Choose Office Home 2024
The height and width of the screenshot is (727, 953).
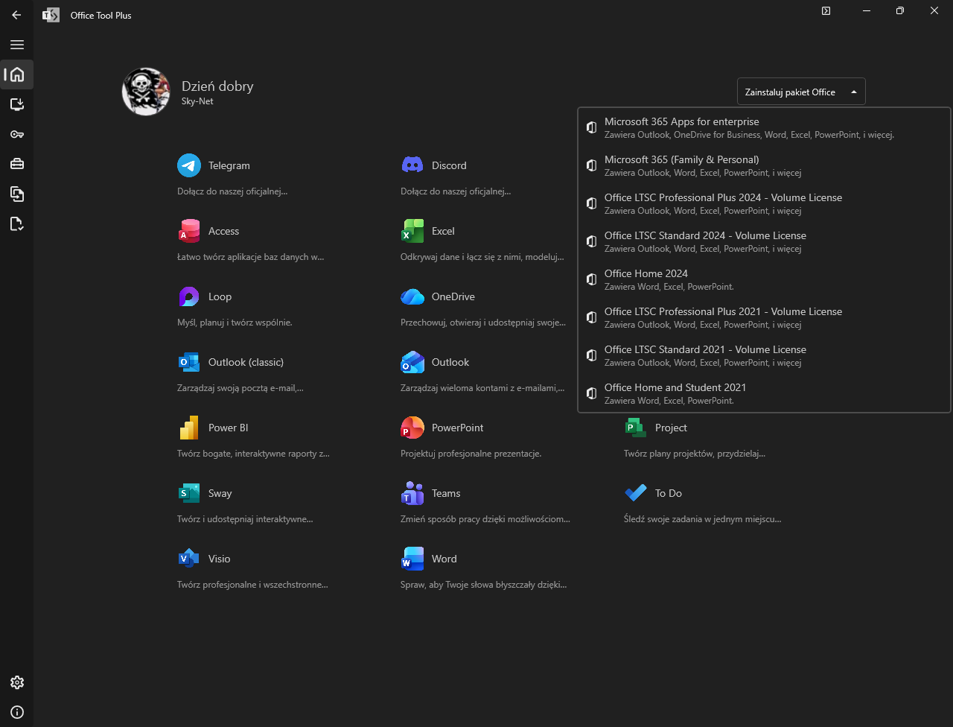click(x=765, y=279)
